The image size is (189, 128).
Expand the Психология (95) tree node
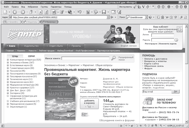click(x=8, y=71)
